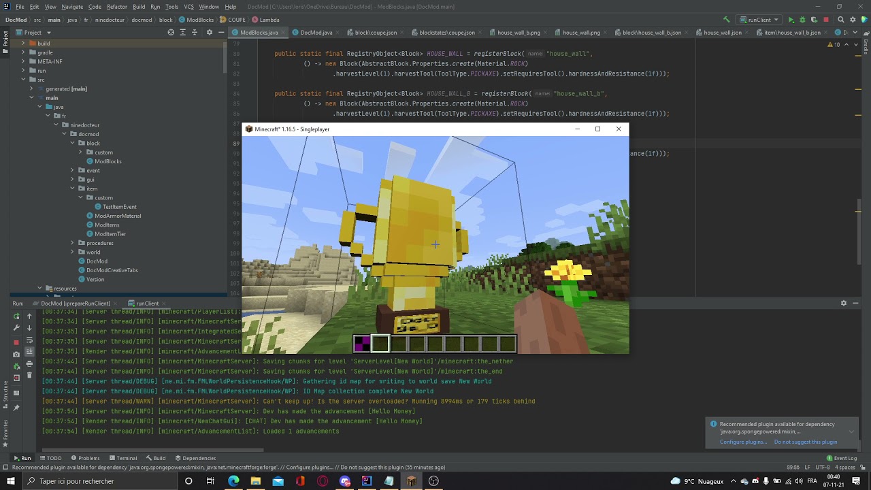Viewport: 871px width, 490px height.
Task: Click Do not suggest this plugin link
Action: click(x=806, y=442)
